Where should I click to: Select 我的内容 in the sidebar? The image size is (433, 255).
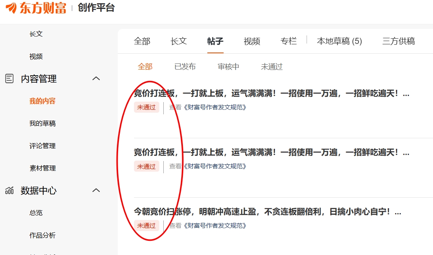[42, 101]
